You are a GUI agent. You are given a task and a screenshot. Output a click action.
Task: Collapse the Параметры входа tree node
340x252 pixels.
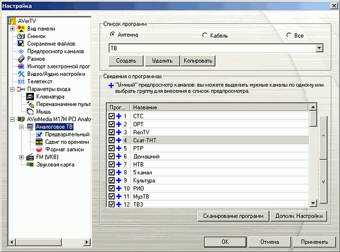(x=12, y=89)
